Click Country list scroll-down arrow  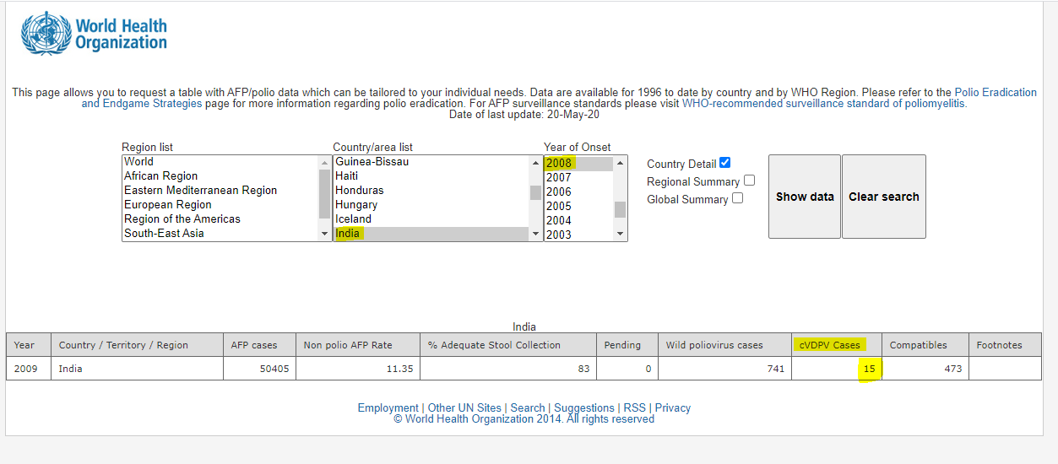pos(535,234)
